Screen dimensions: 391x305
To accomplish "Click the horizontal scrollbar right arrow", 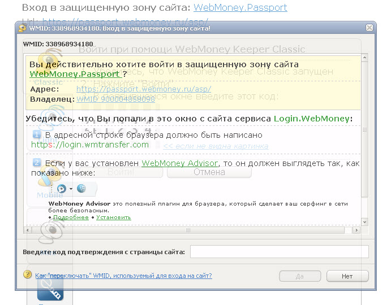I will 356,230.
